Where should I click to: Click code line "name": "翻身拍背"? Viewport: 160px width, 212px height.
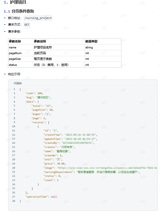57,151
